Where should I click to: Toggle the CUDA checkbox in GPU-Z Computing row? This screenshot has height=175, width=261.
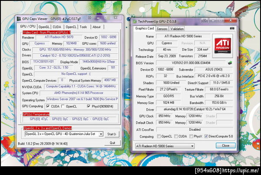coord(176,136)
